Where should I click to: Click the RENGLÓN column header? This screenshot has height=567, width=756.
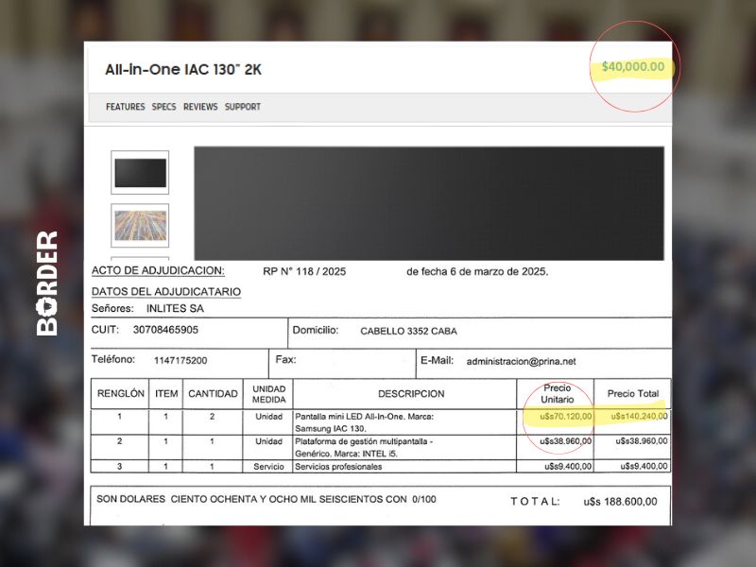point(121,393)
